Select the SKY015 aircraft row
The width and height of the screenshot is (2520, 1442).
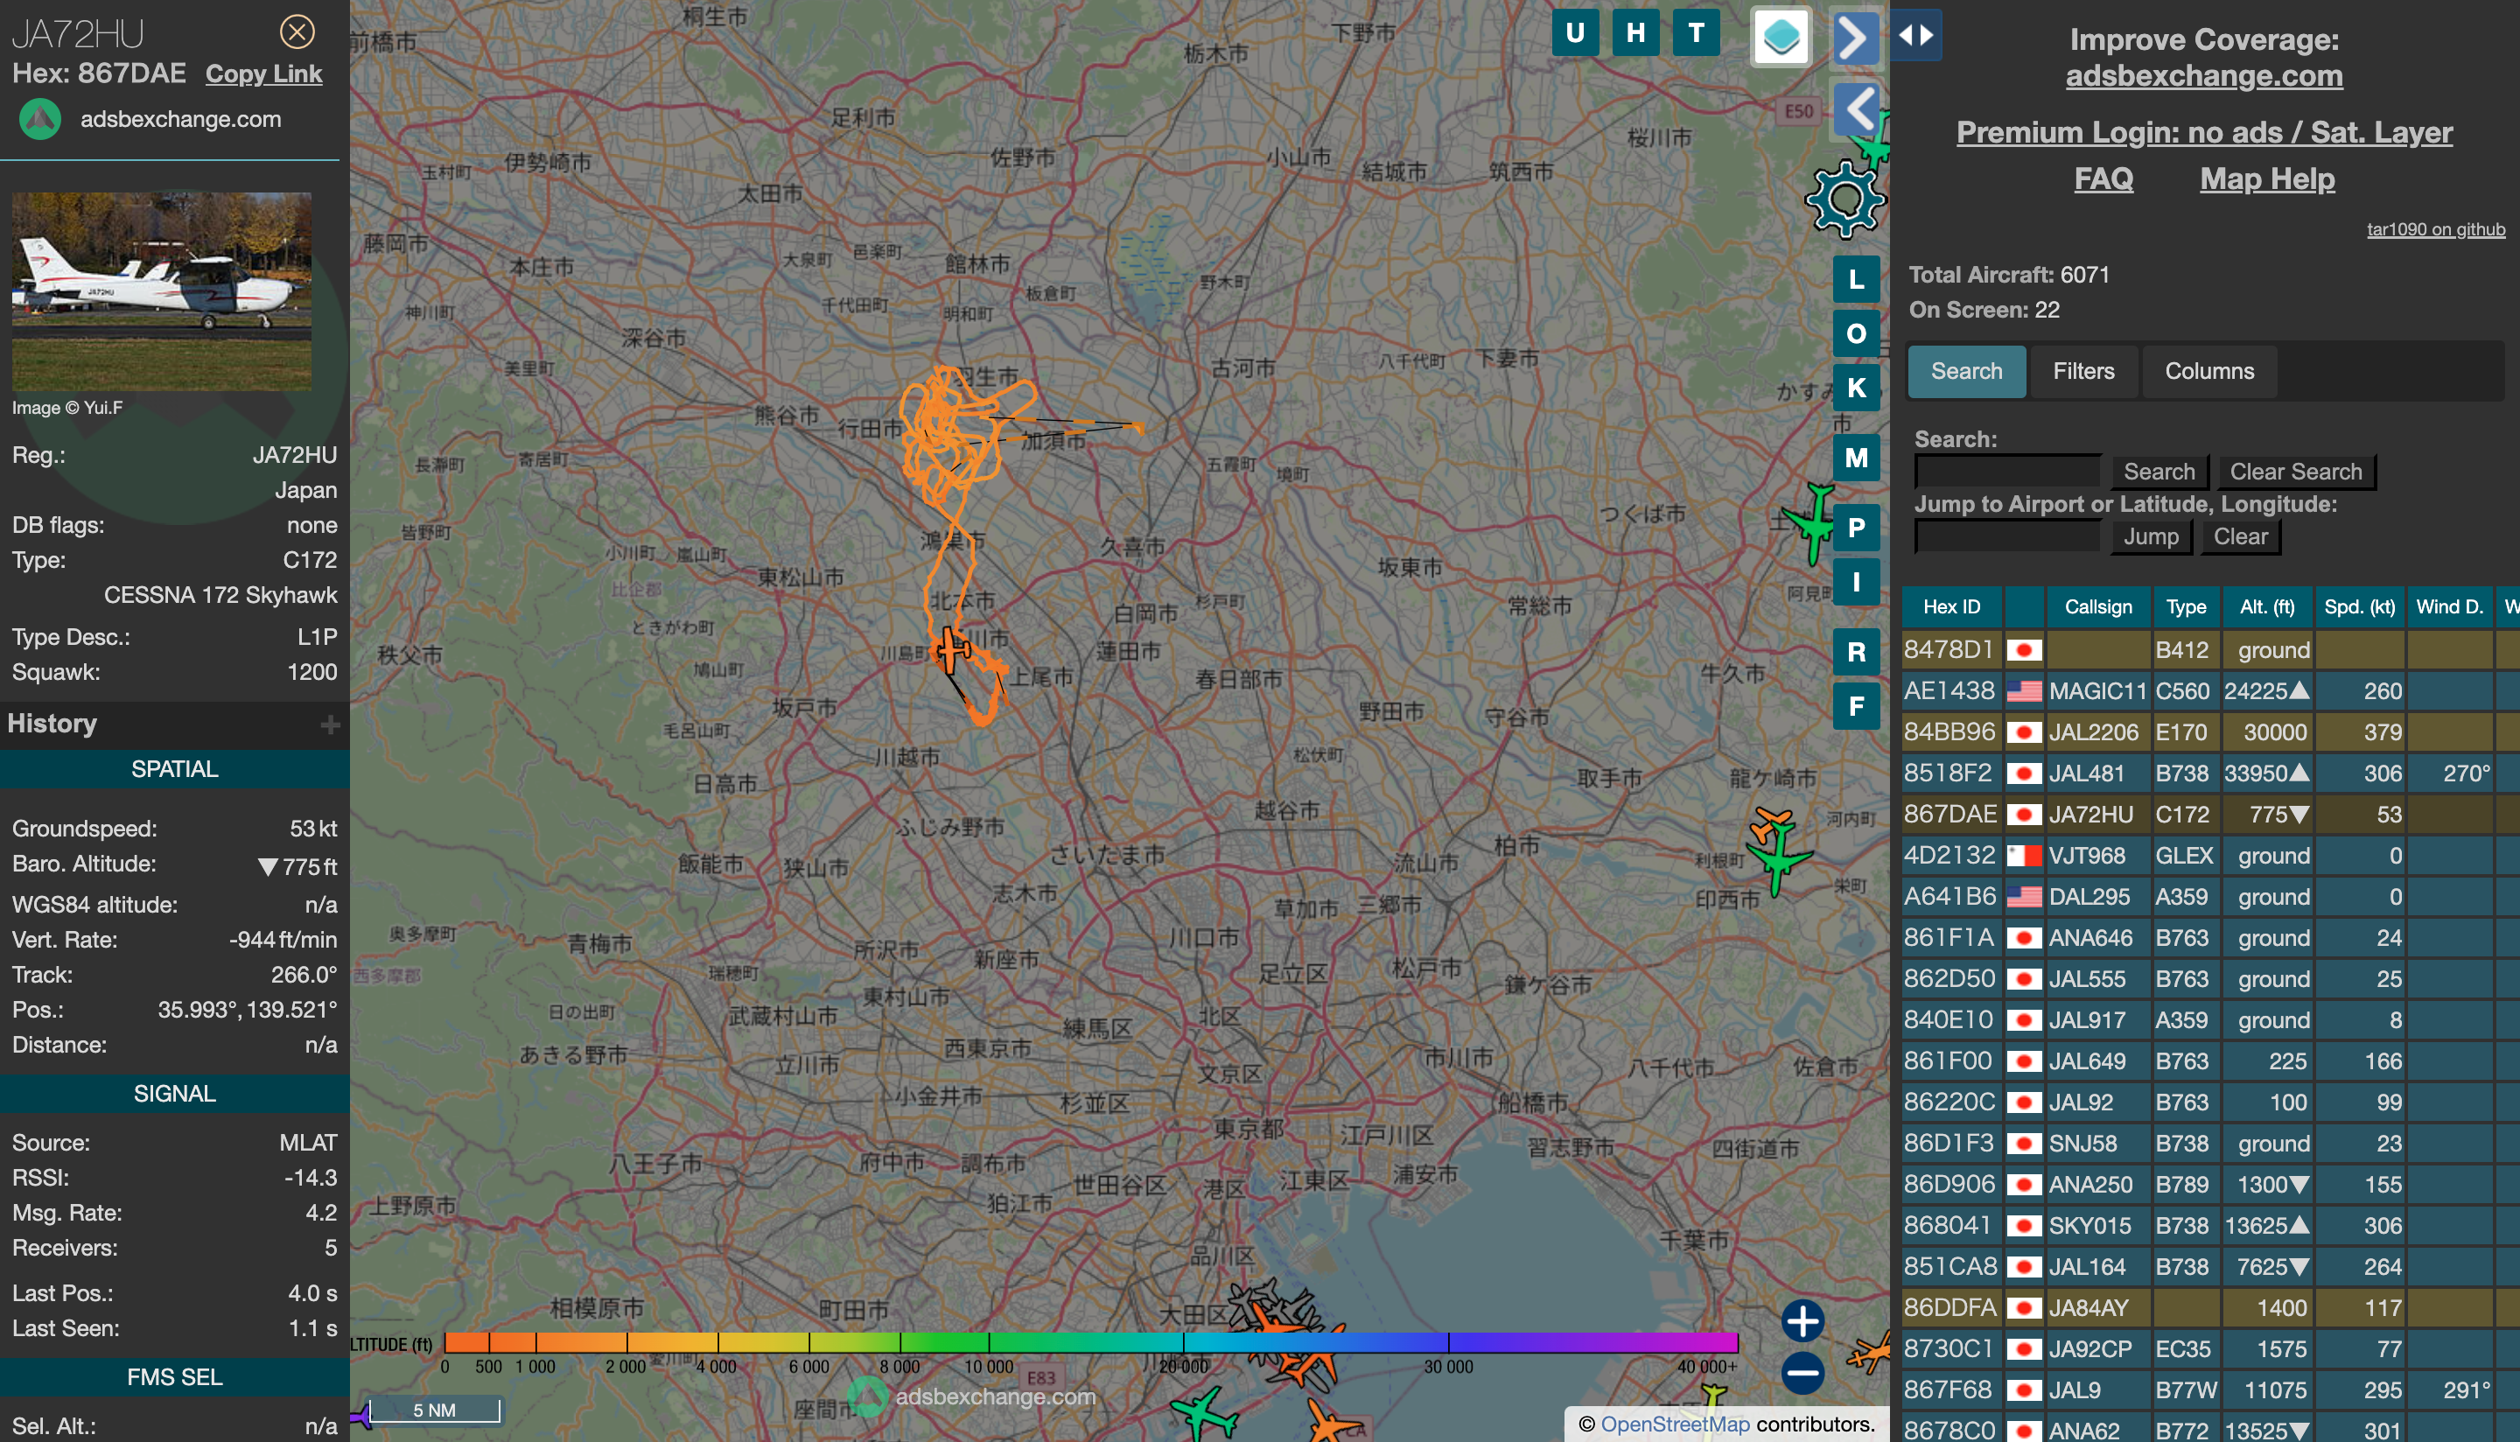coord(2210,1225)
